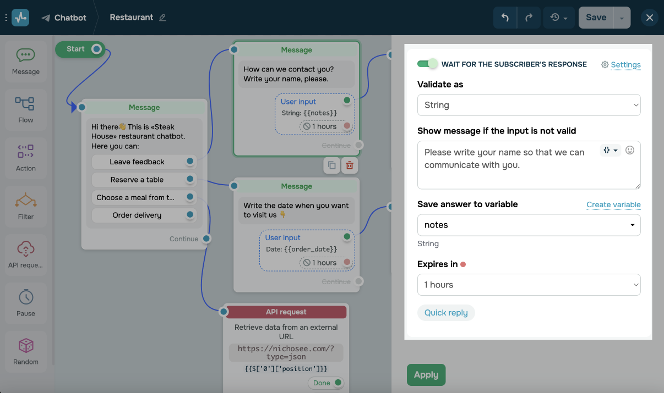Image resolution: width=664 pixels, height=393 pixels.
Task: Expand the notes variable dropdown
Action: click(x=529, y=225)
